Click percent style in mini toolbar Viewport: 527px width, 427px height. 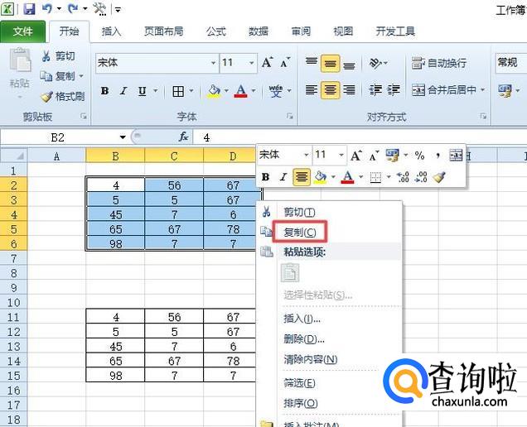coord(419,155)
